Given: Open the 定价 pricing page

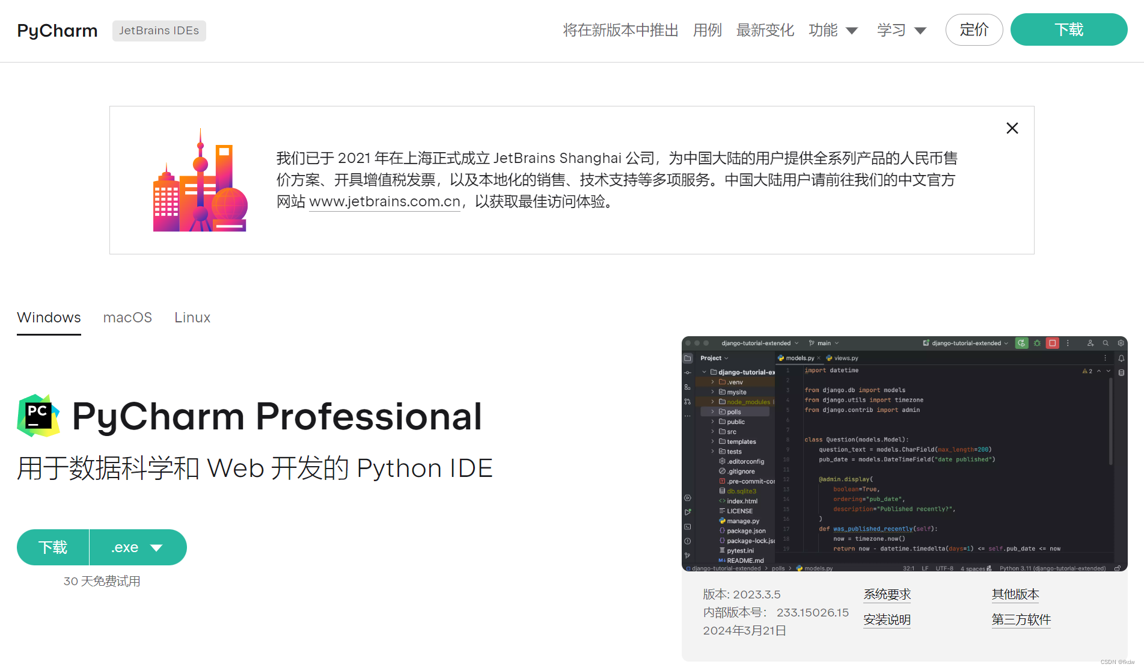Looking at the screenshot, I should click(974, 29).
